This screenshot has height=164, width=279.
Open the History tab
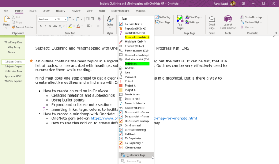[x=60, y=11]
